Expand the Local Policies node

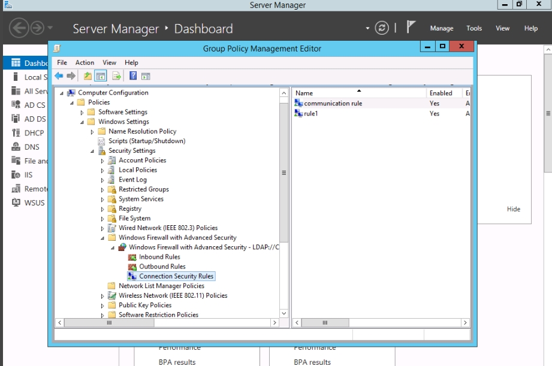[102, 171]
